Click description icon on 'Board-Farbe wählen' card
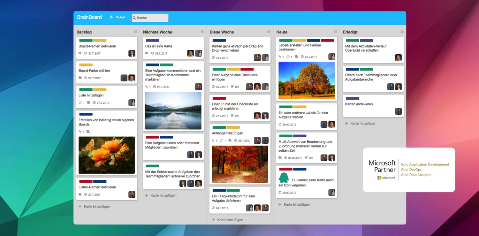Image resolution: width=479 pixels, height=236 pixels. [x=80, y=78]
